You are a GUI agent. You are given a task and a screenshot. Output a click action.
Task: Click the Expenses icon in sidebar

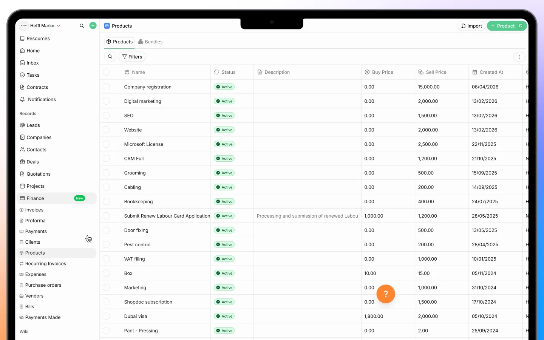click(x=22, y=275)
